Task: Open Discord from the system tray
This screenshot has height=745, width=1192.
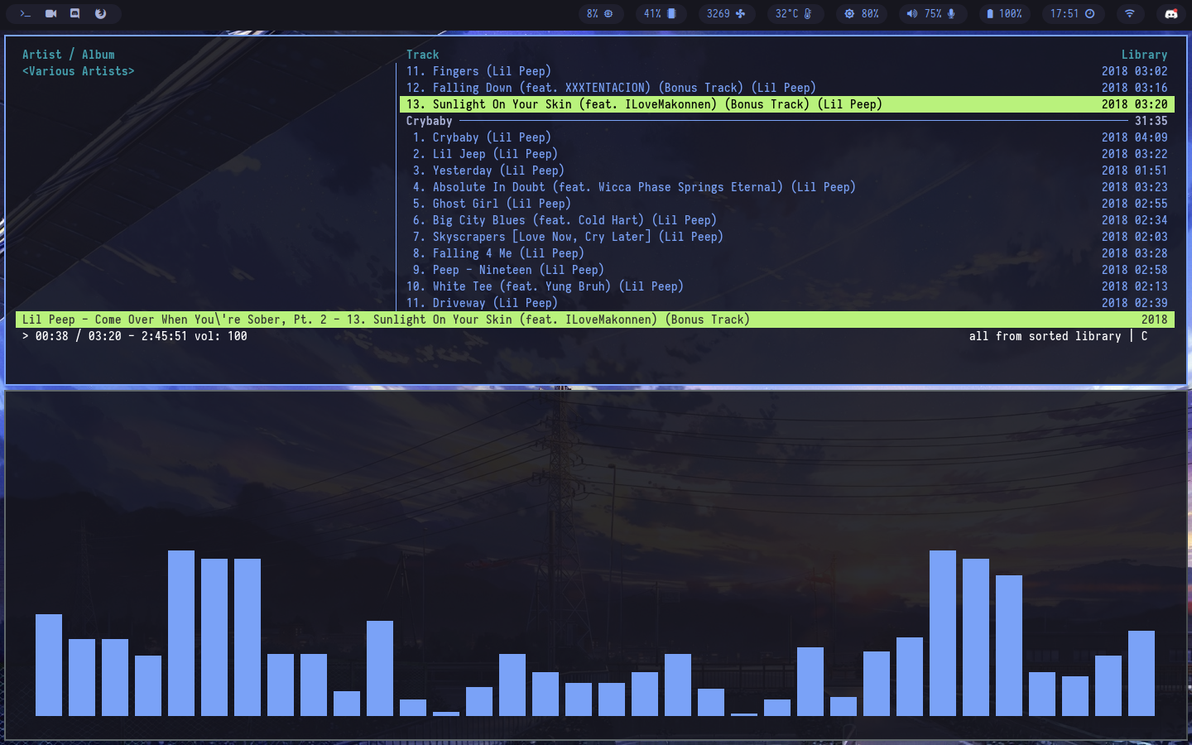Action: (1170, 13)
